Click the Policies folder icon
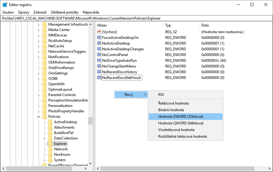 45,116
